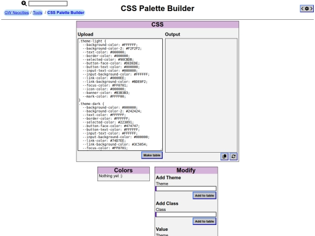
Task: Click the '--selected-color: #90CBDB;' line
Action: pos(108,59)
